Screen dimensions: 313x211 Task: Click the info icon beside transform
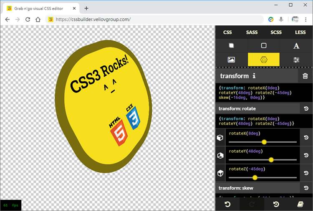point(254,76)
